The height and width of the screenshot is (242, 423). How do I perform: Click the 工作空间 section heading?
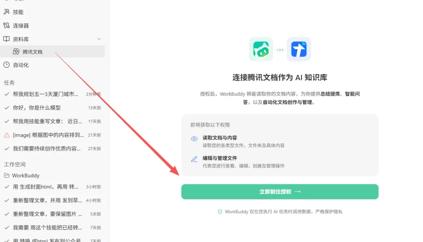tap(14, 164)
